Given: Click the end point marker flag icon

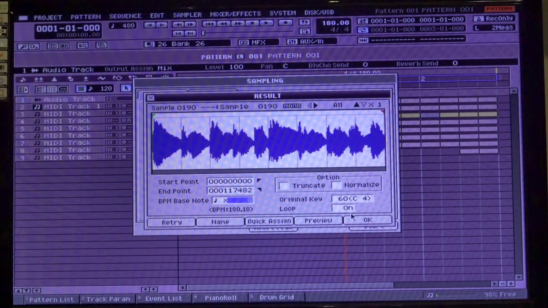Looking at the screenshot, I should tap(259, 190).
